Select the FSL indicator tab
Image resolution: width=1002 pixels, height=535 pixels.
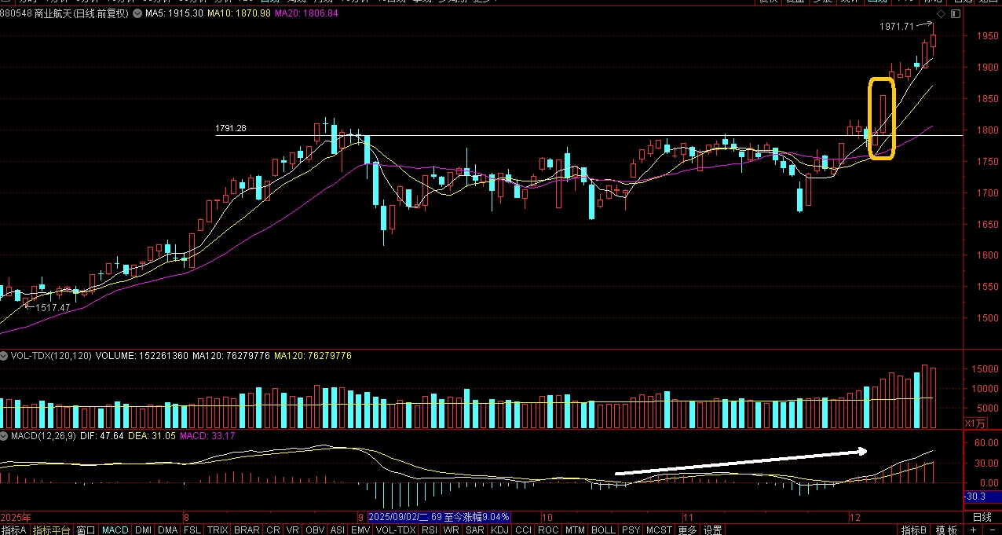tap(192, 530)
